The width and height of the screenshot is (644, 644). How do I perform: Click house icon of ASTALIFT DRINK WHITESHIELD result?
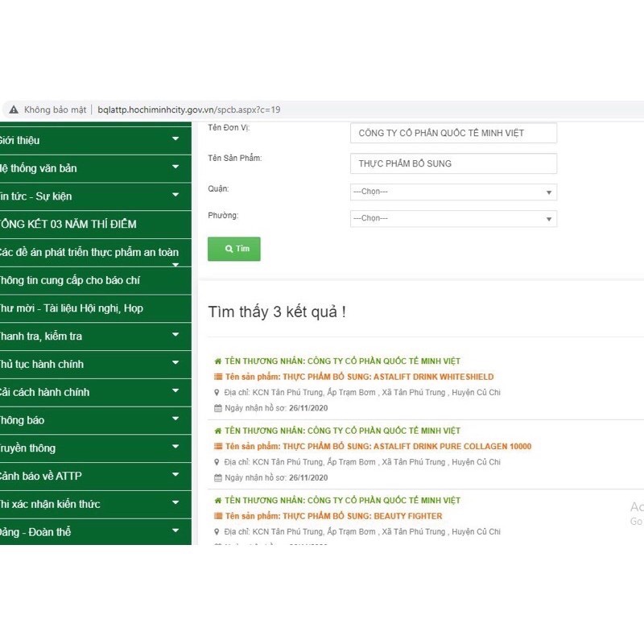pyautogui.click(x=218, y=361)
